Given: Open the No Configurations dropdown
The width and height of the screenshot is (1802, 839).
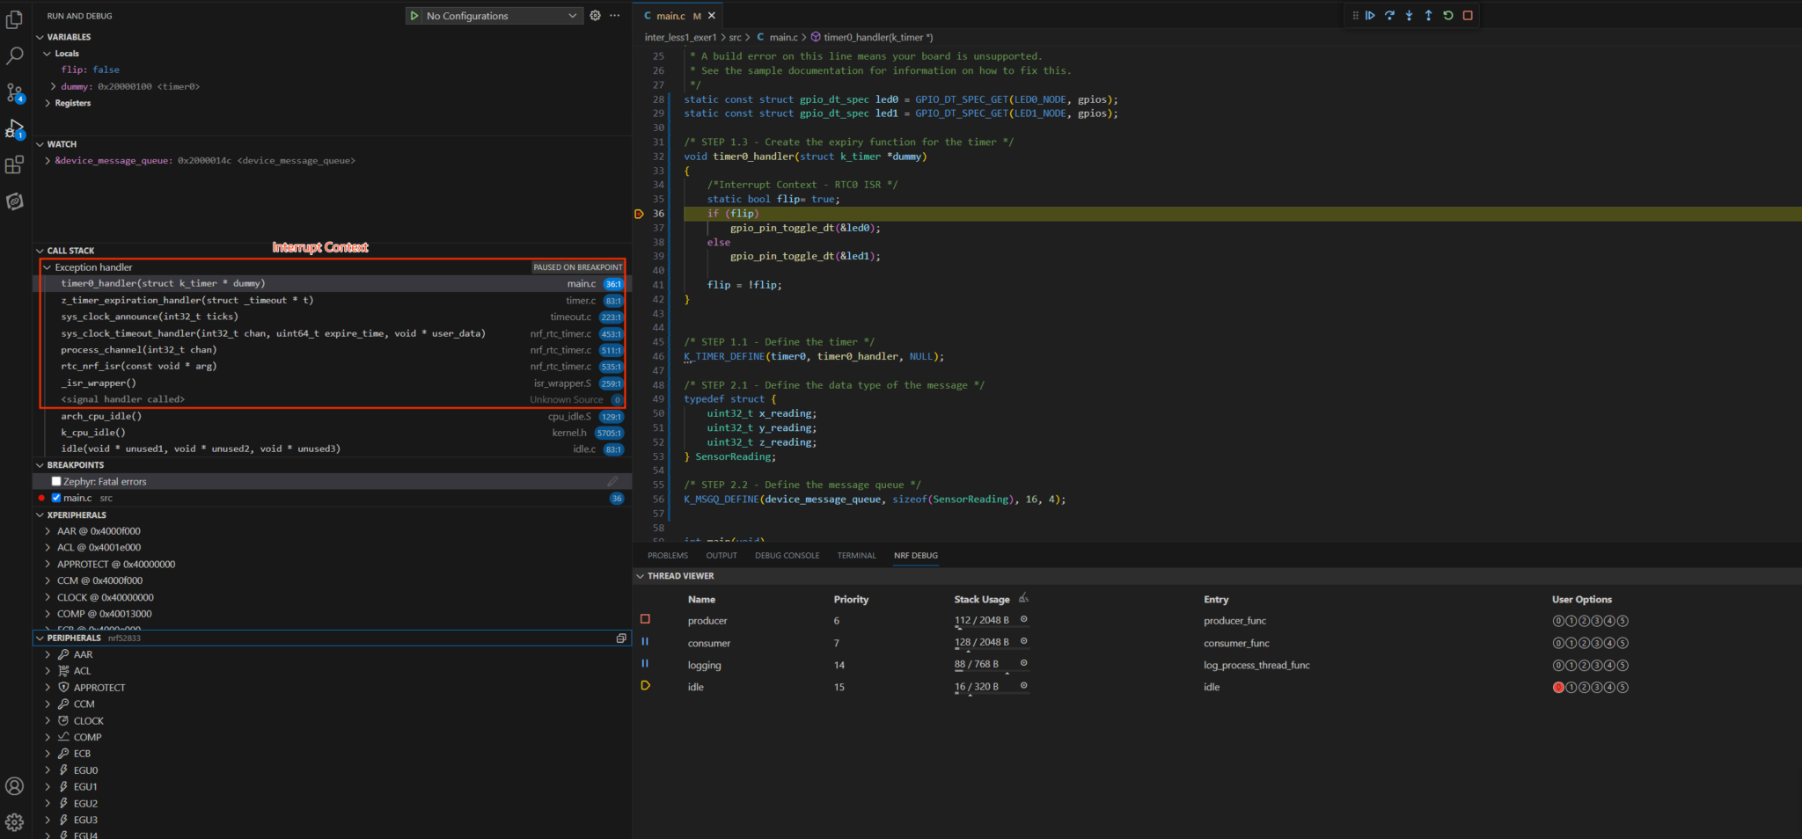Looking at the screenshot, I should tap(493, 15).
